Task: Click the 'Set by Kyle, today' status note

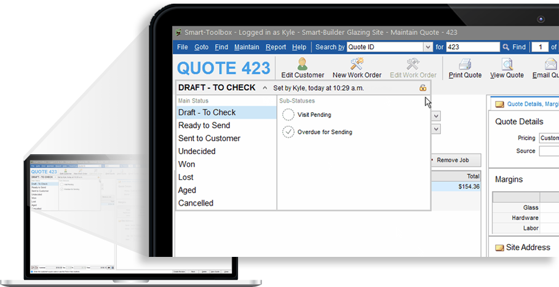Action: pos(319,88)
